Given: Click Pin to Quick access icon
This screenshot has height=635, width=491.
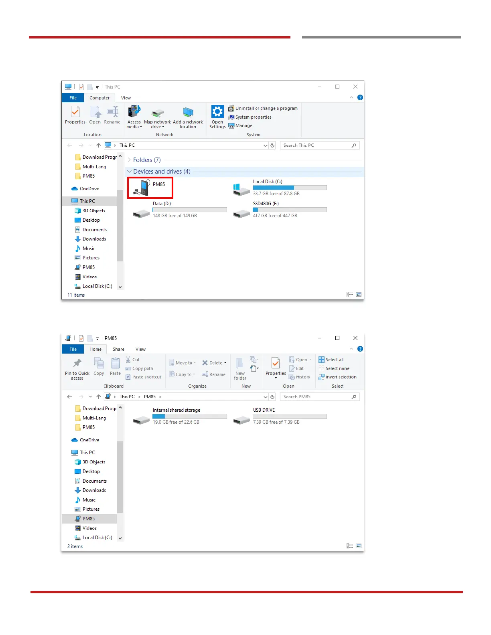Looking at the screenshot, I should [77, 368].
